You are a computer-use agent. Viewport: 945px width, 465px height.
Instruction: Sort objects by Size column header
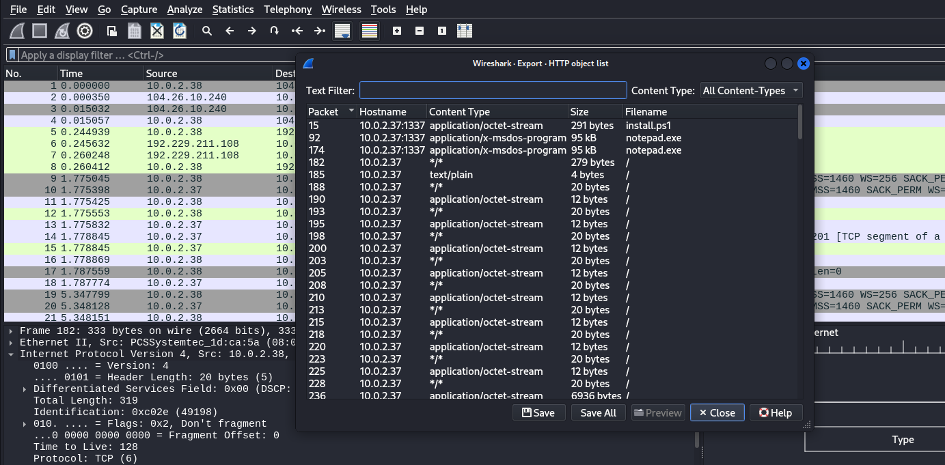pos(595,111)
